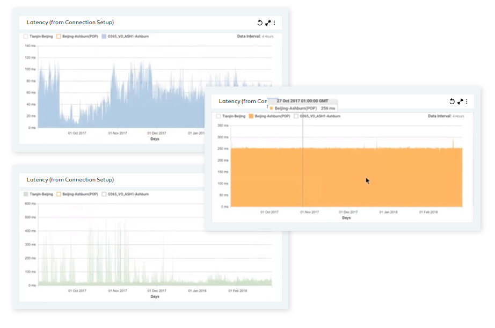Click the '600 ms' axis label

click(x=30, y=203)
